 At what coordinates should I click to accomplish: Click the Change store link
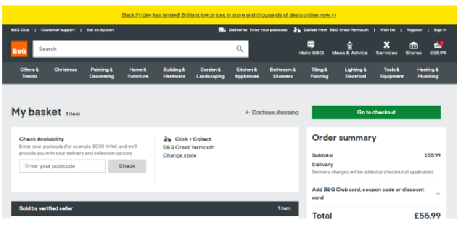click(179, 155)
